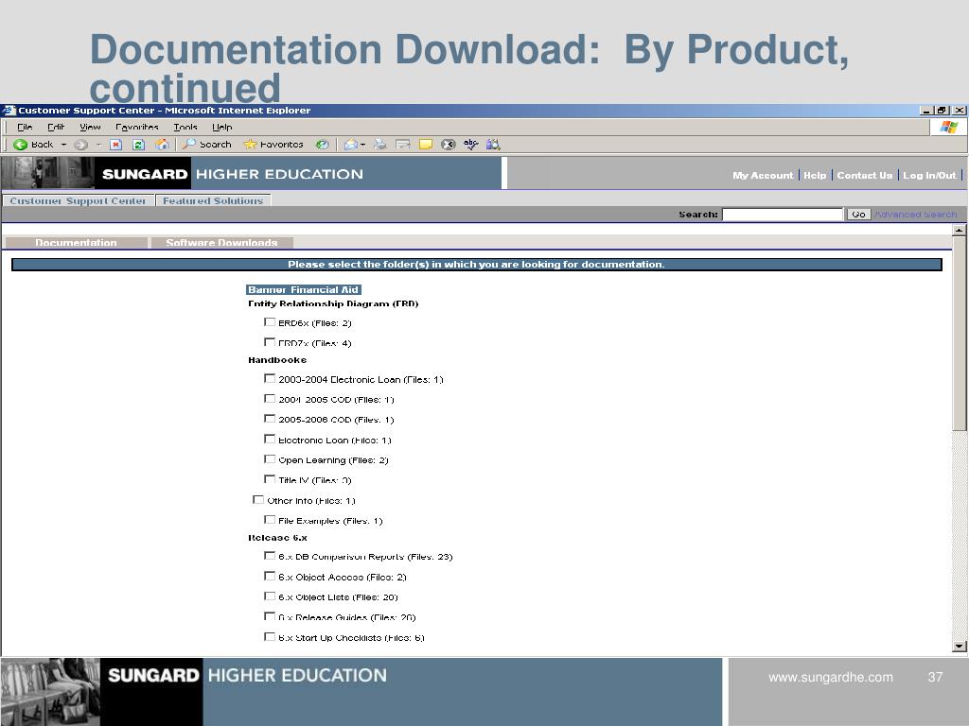The height and width of the screenshot is (726, 969).
Task: Click the History icon in toolbar
Action: [x=322, y=145]
